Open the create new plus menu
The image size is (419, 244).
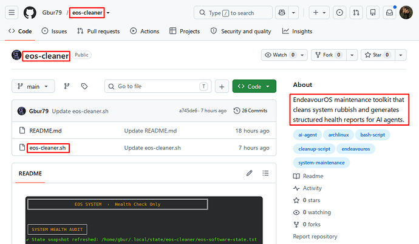[x=319, y=13]
